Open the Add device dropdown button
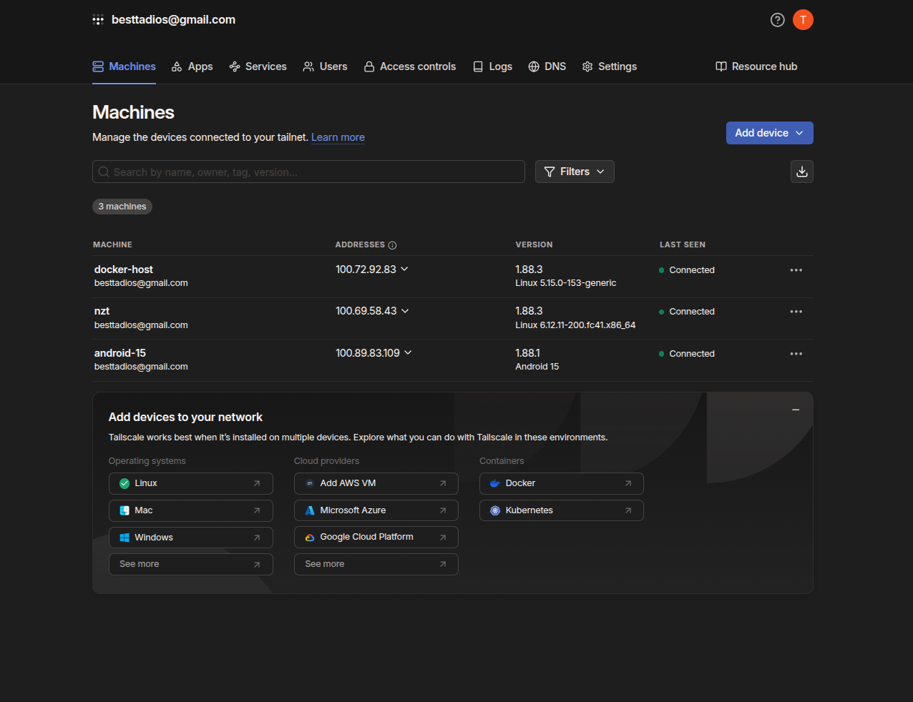The image size is (913, 702). [769, 133]
